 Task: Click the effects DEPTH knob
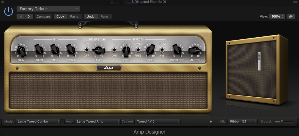(x=126, y=50)
